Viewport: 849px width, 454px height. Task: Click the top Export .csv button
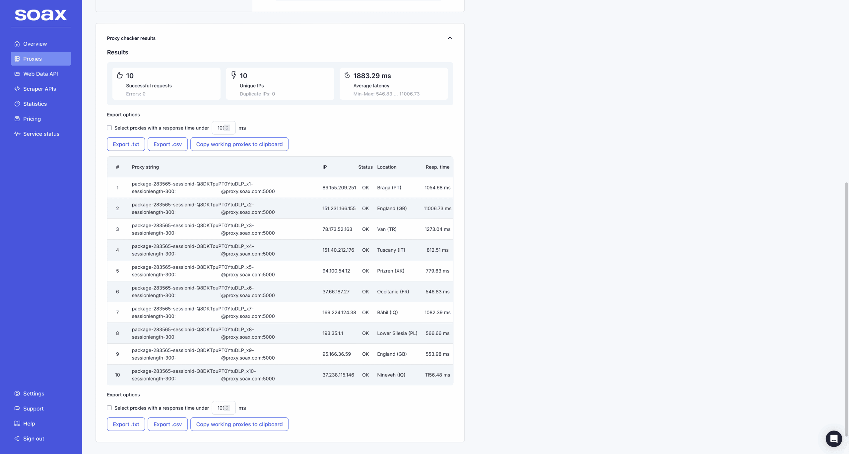point(167,144)
